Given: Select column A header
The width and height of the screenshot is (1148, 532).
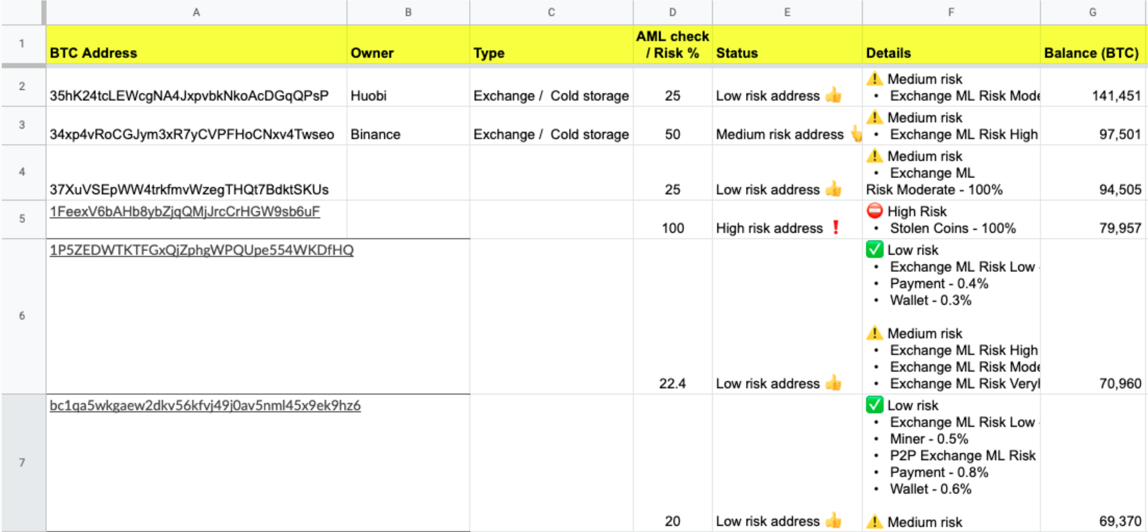Looking at the screenshot, I should pyautogui.click(x=196, y=12).
